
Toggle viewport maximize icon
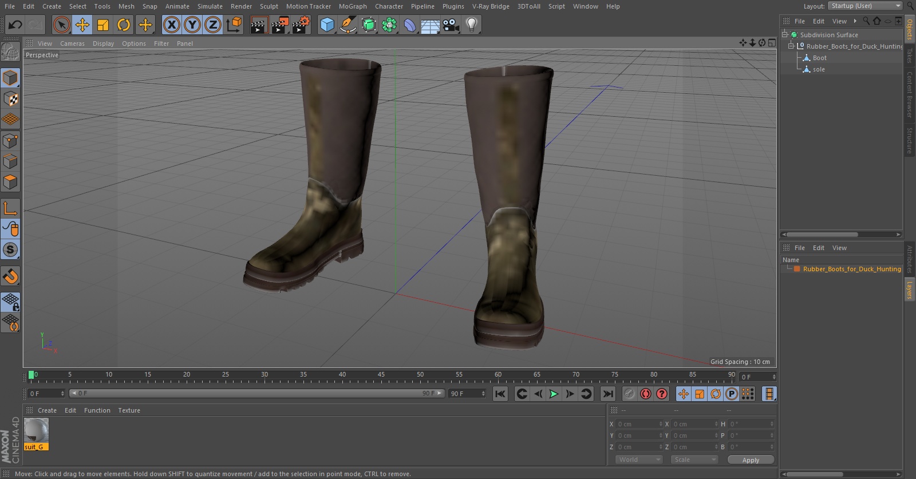[x=772, y=43]
